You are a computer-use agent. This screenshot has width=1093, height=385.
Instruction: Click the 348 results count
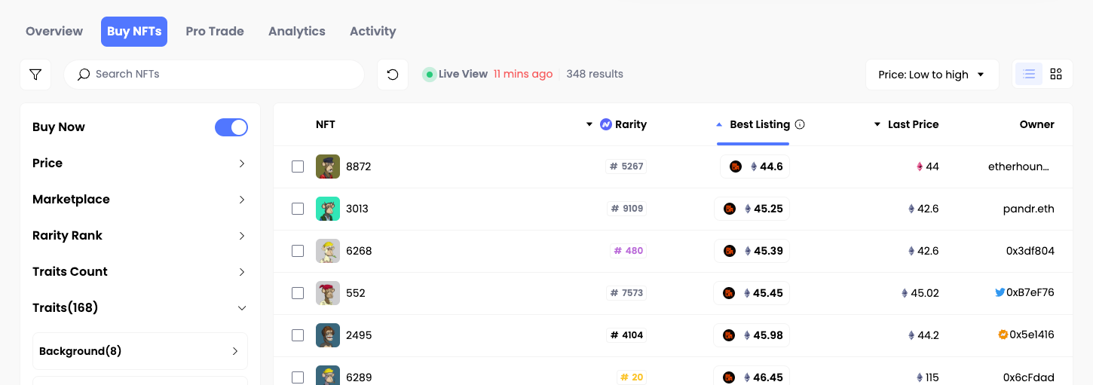coord(595,74)
